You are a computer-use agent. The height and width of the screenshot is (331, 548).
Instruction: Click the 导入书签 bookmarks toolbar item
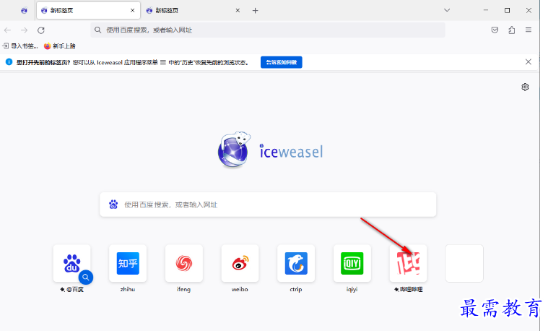click(20, 46)
